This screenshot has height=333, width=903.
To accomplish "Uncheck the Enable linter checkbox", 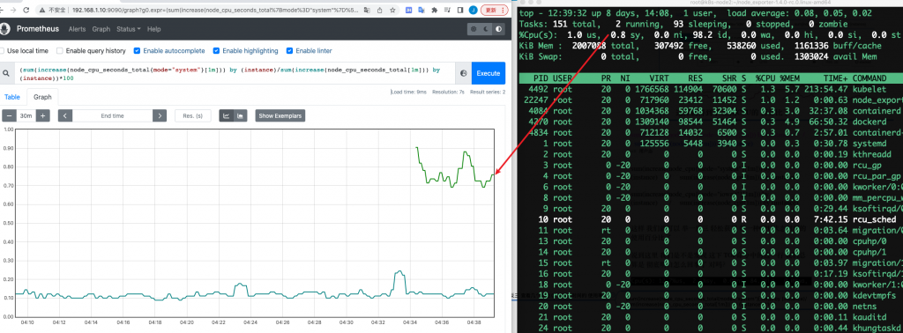I will 289,50.
